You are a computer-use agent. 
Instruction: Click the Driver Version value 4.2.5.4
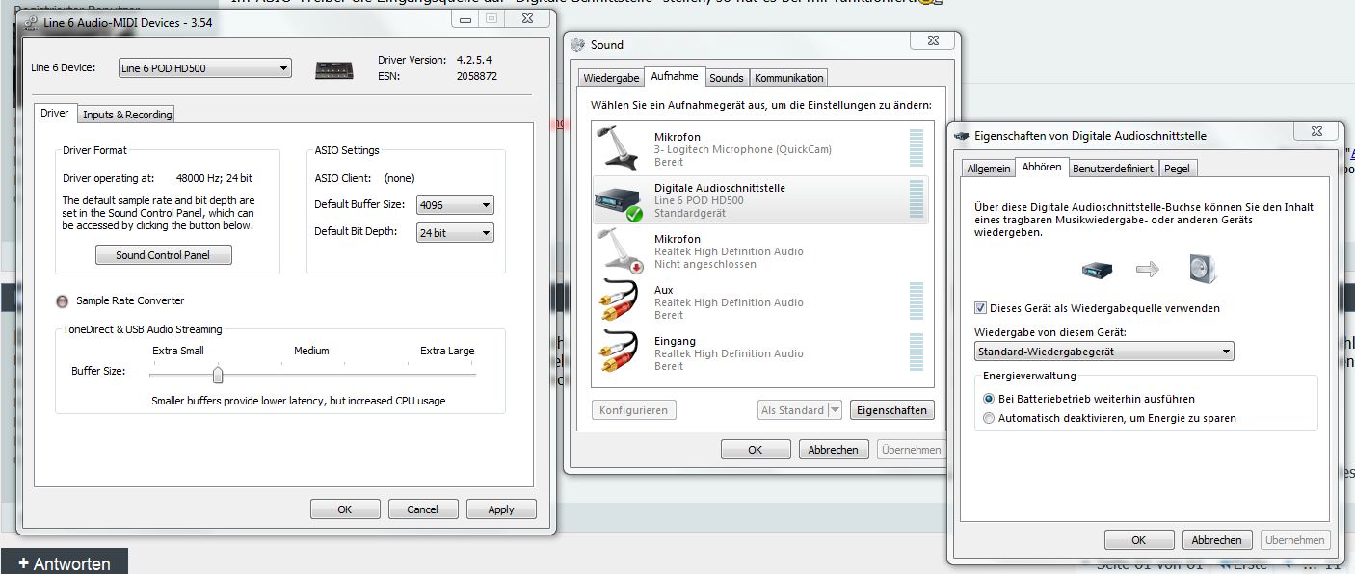[474, 60]
